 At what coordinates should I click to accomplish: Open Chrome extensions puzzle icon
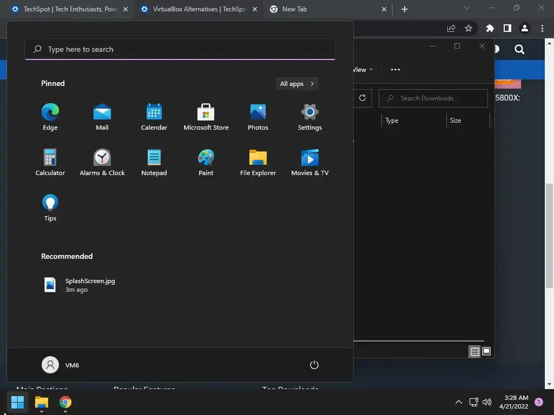pos(490,28)
